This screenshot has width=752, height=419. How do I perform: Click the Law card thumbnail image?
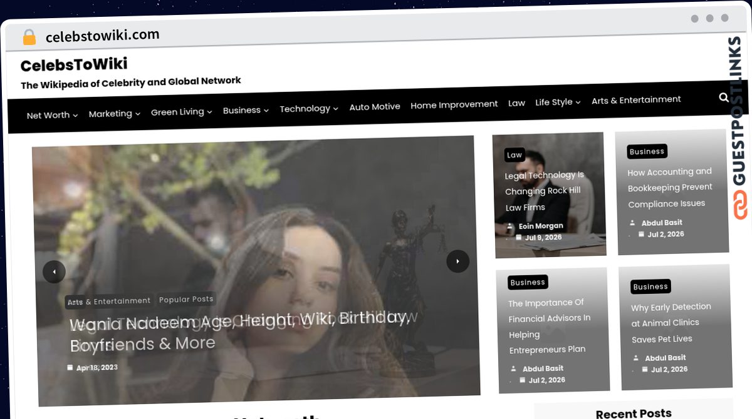549,194
